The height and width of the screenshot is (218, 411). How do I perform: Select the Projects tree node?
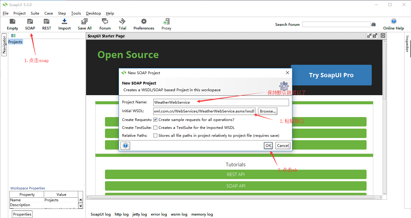15,42
